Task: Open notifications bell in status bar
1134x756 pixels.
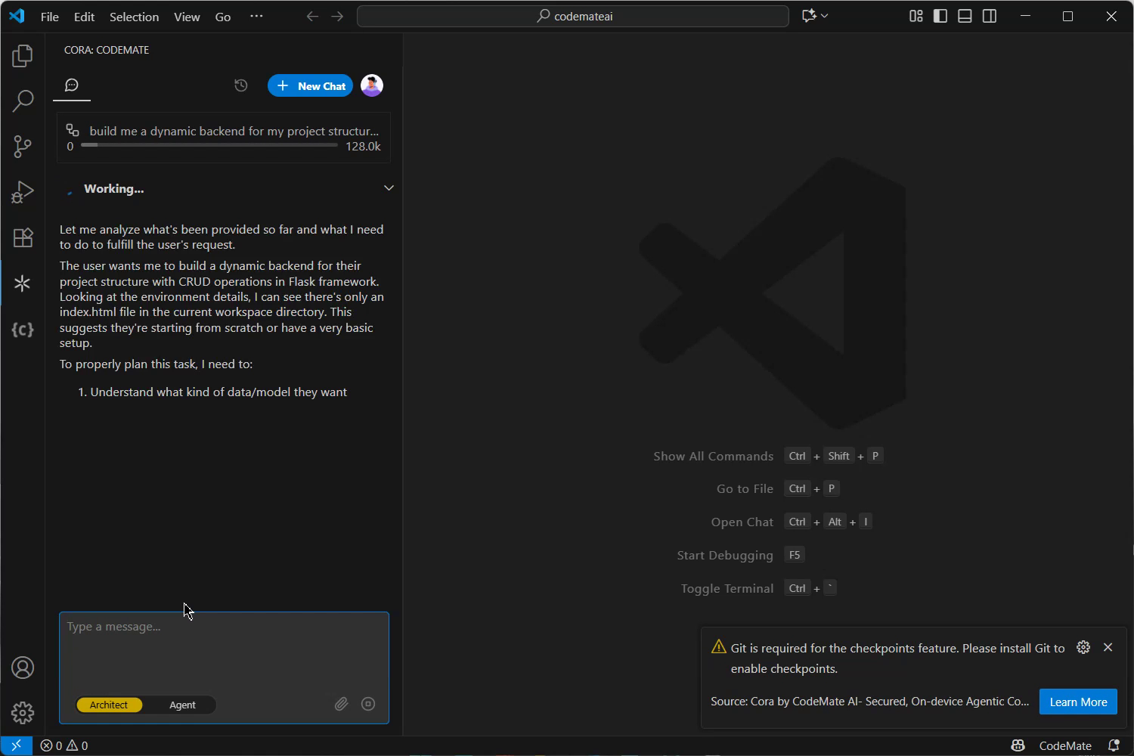Action: [1114, 745]
